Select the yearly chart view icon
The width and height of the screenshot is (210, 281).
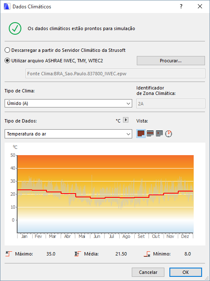coord(141,133)
